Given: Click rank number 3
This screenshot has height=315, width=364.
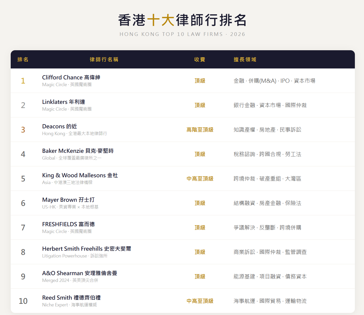Looking at the screenshot, I should coord(23,130).
